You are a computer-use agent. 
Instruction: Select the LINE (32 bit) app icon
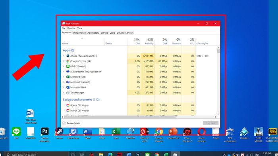click(x=68, y=67)
